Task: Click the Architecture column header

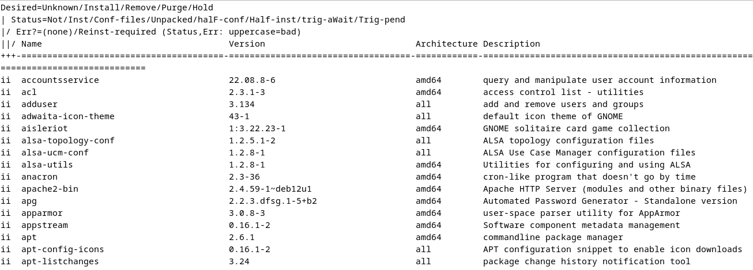Action: 446,44
